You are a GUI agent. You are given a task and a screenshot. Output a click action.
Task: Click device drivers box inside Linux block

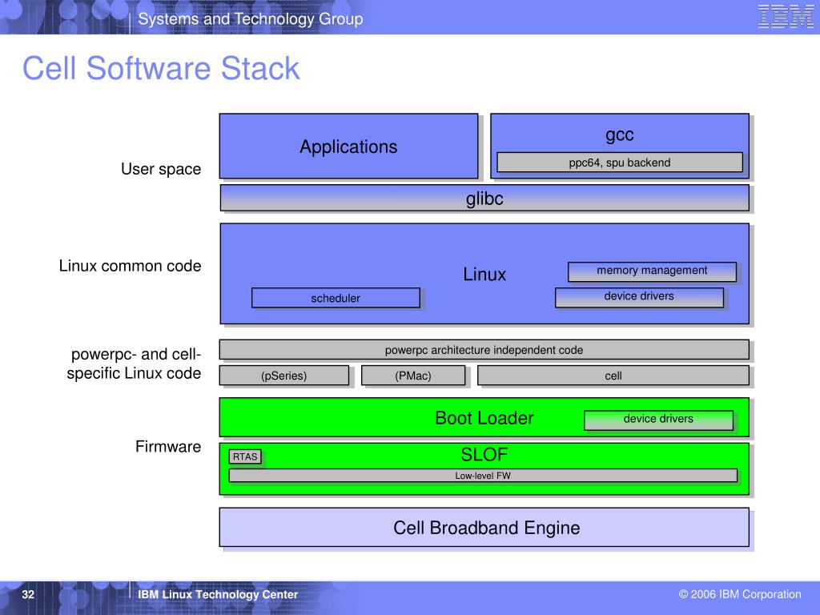[639, 297]
